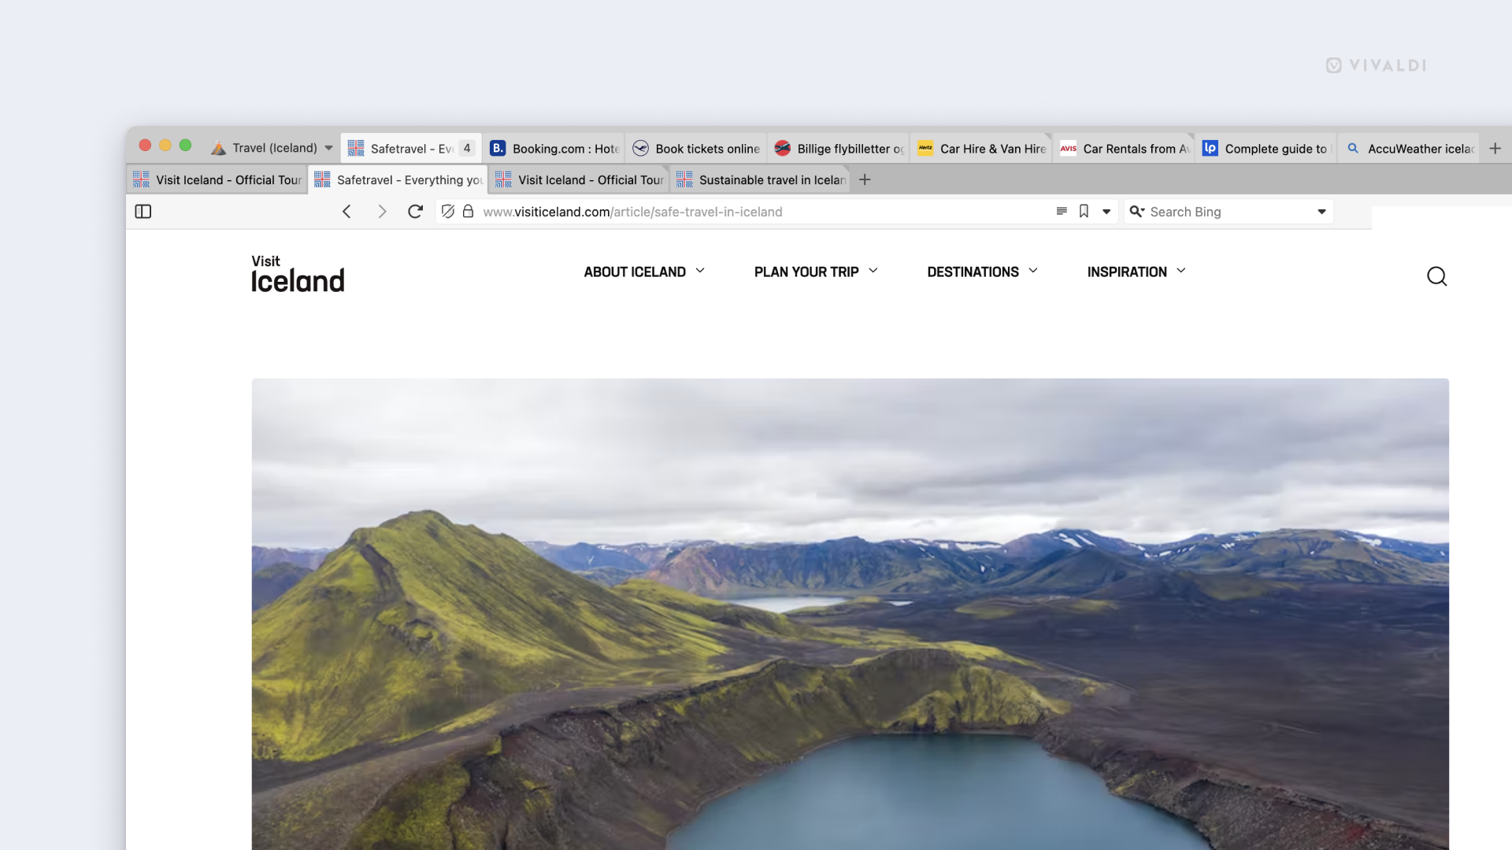This screenshot has width=1512, height=850.
Task: Switch to AccuWeather iceland tab
Action: pyautogui.click(x=1409, y=148)
